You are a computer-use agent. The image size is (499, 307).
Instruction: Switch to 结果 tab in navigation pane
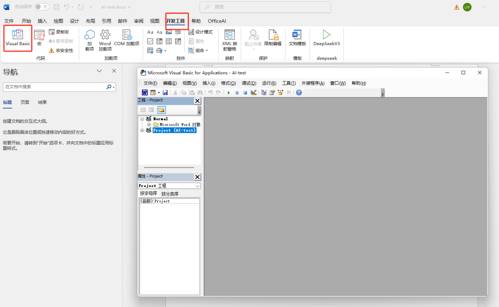click(43, 102)
